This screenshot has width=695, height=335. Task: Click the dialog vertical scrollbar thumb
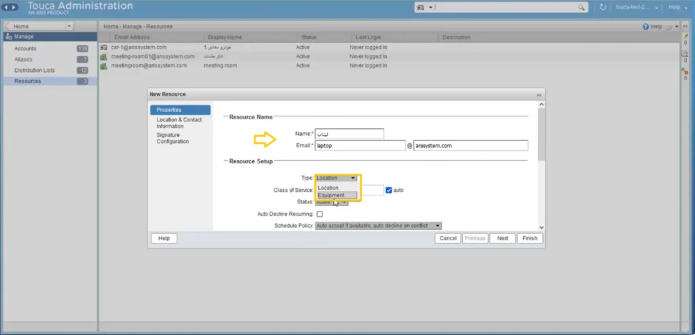pos(541,134)
